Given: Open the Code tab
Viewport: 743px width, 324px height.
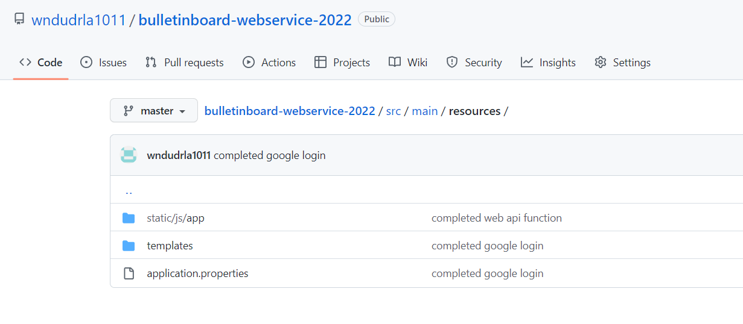Looking at the screenshot, I should (41, 63).
